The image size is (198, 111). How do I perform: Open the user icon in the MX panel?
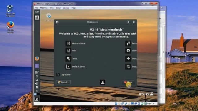[37, 18]
